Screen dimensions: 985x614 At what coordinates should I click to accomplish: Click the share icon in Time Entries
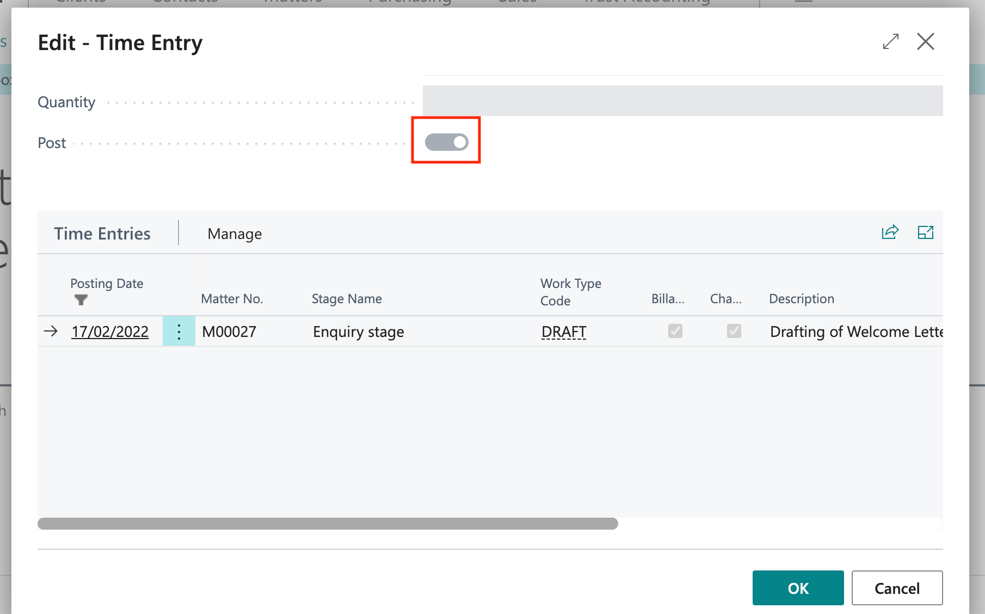pyautogui.click(x=890, y=232)
